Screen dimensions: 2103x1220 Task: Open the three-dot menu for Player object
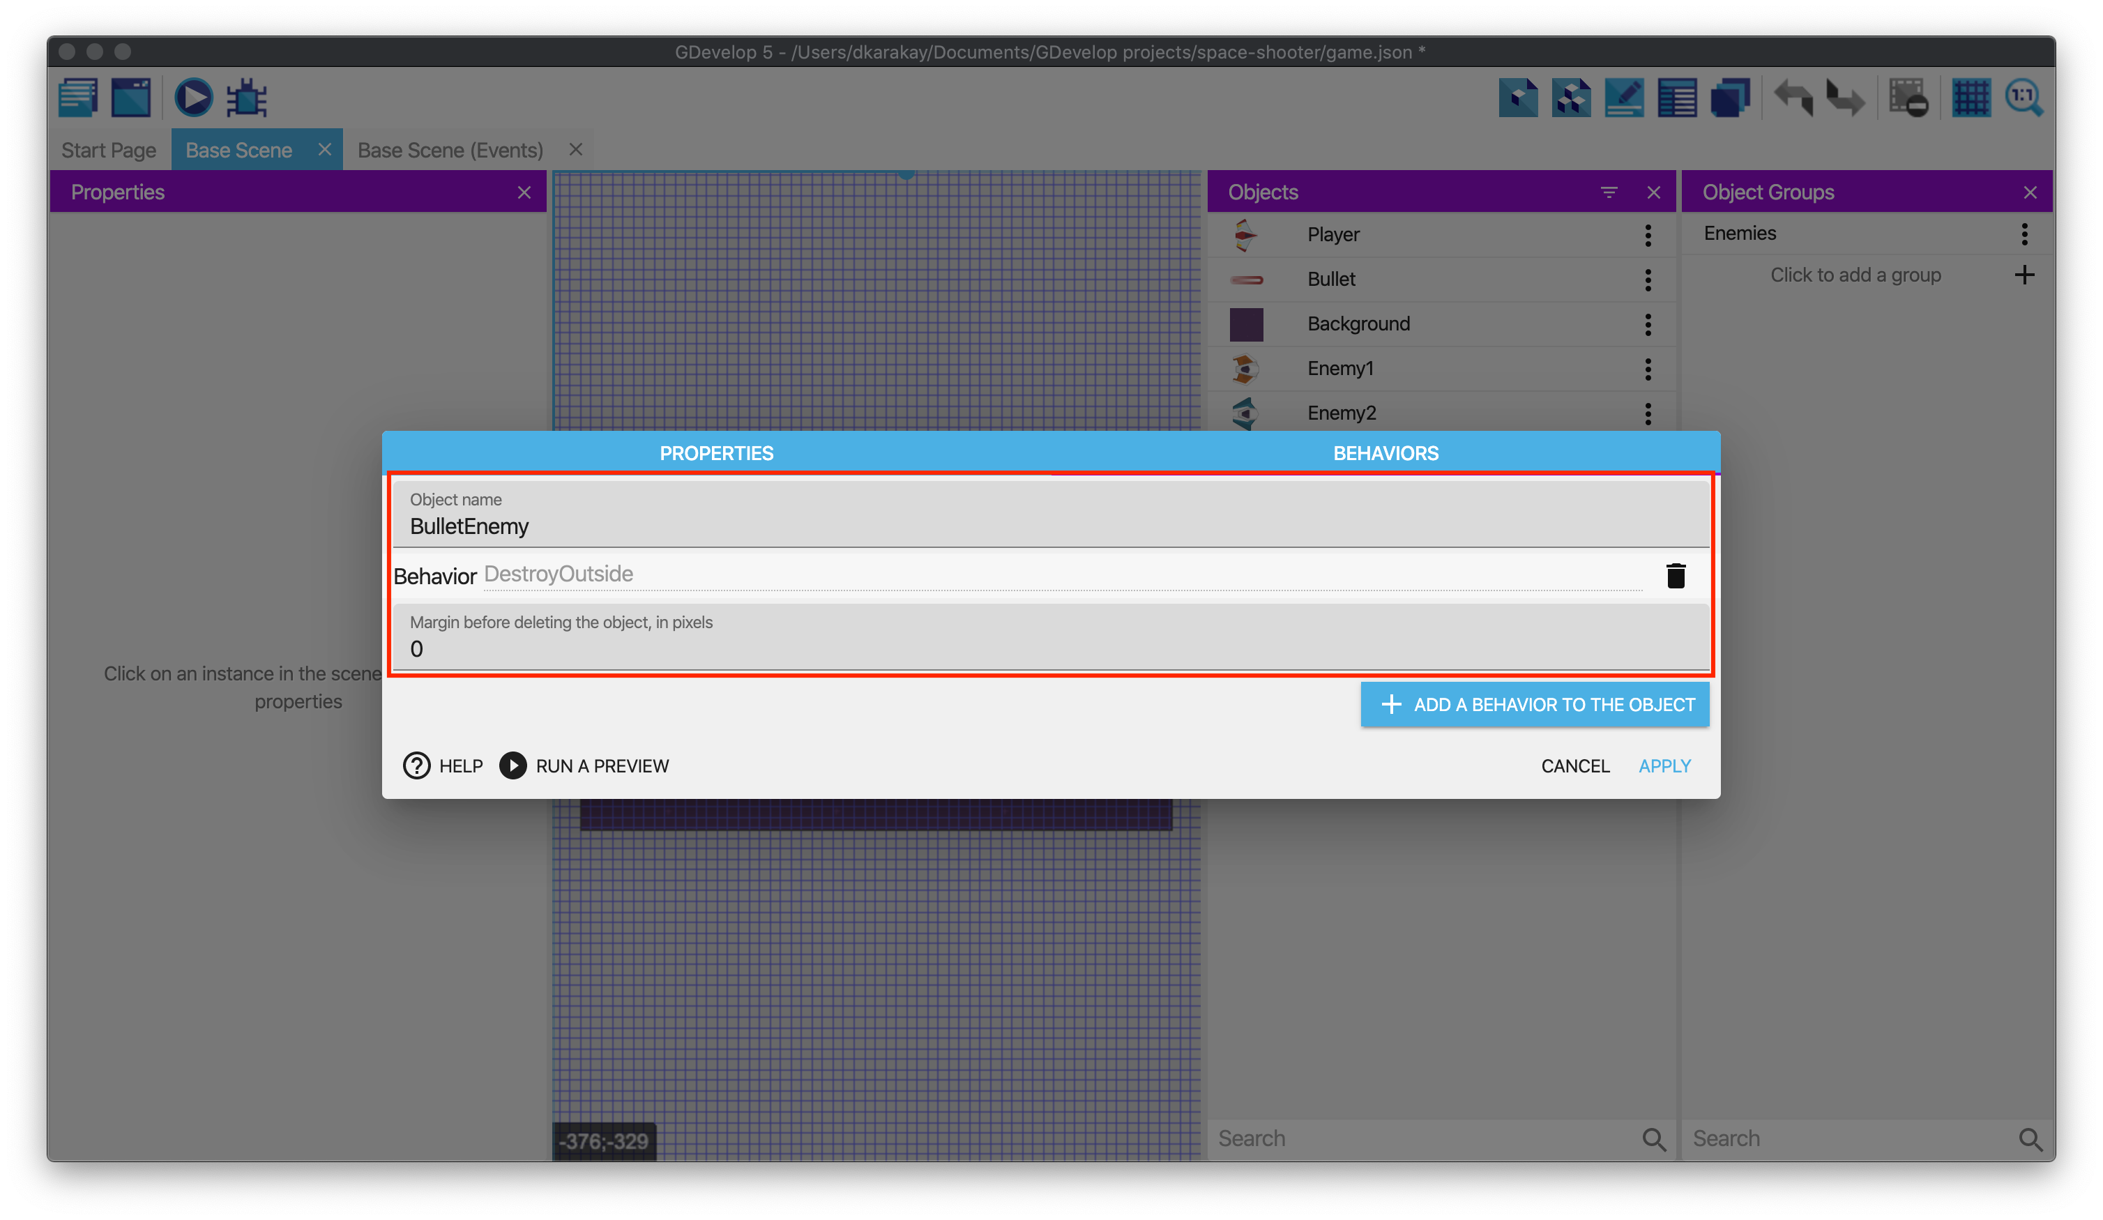click(1648, 236)
